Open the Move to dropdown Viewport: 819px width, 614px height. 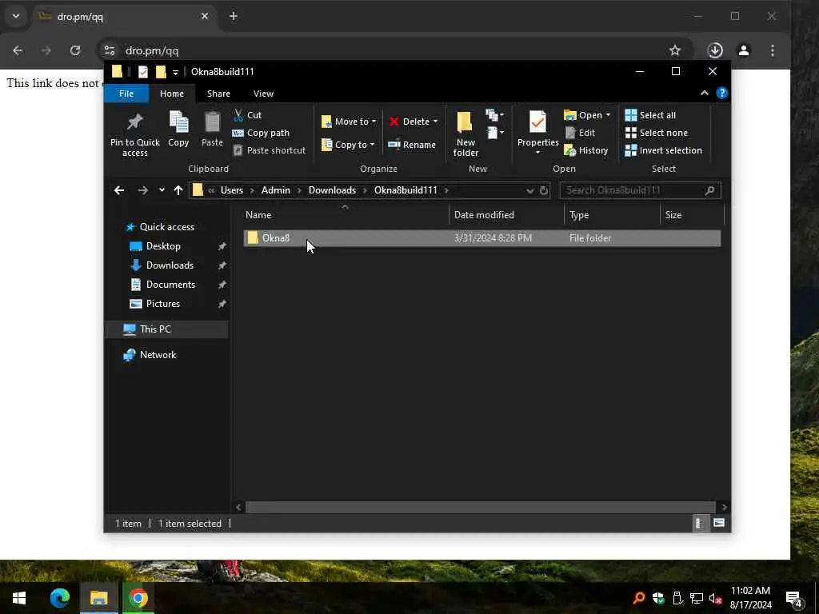coord(349,122)
